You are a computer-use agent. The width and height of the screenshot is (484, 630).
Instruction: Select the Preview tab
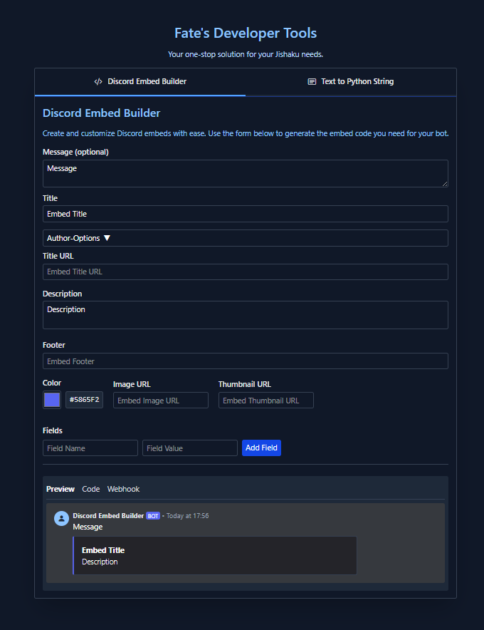click(x=60, y=489)
